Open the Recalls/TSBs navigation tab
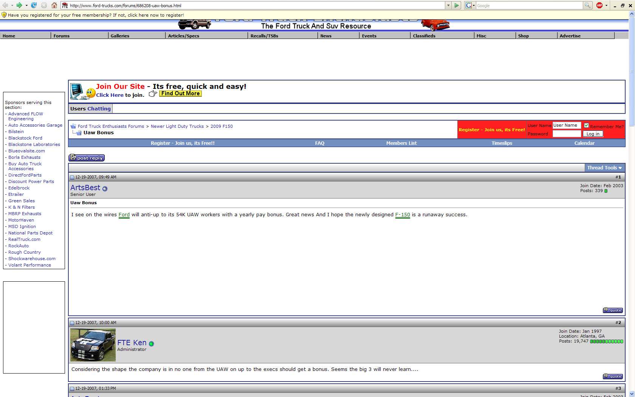This screenshot has height=397, width=635. pos(283,36)
